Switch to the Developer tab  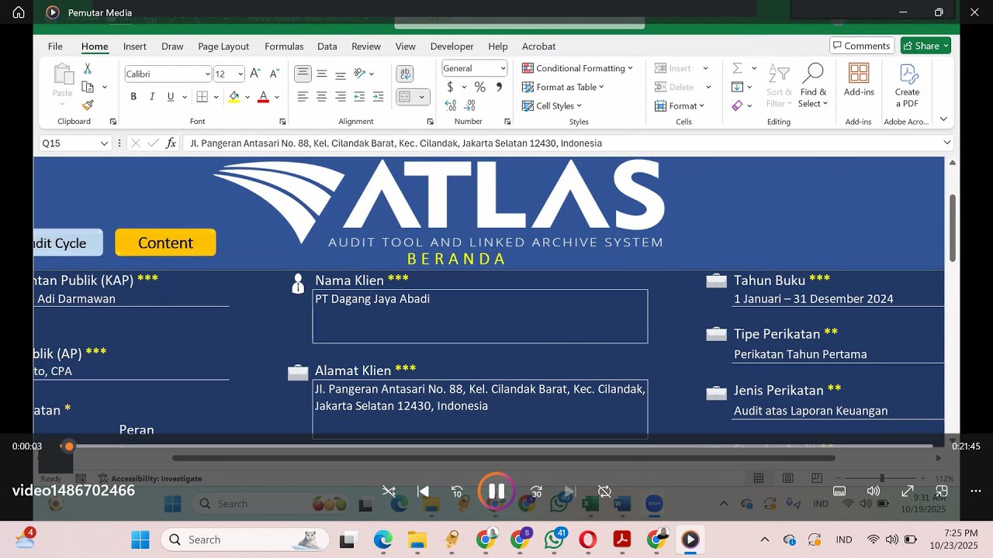(452, 46)
